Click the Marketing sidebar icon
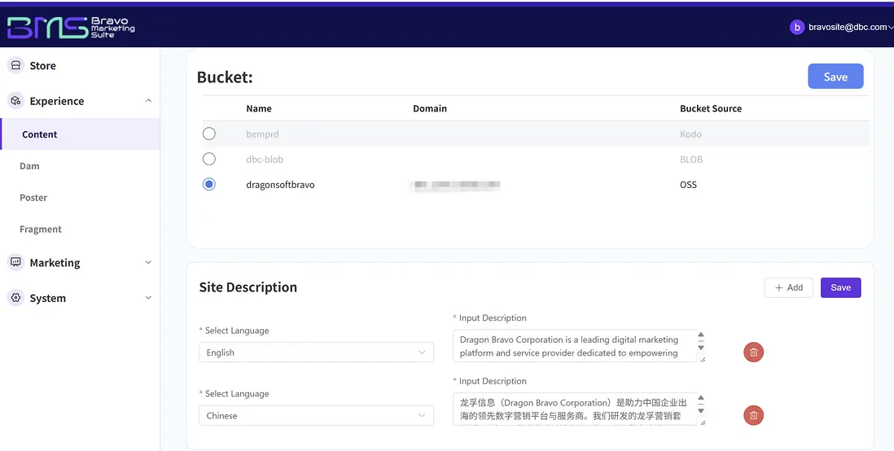 point(16,262)
